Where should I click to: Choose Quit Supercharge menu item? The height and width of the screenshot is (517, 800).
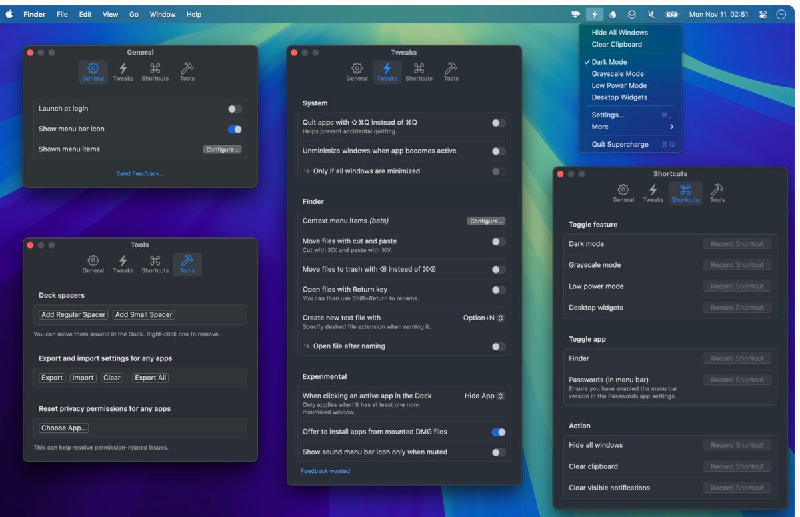(630, 145)
